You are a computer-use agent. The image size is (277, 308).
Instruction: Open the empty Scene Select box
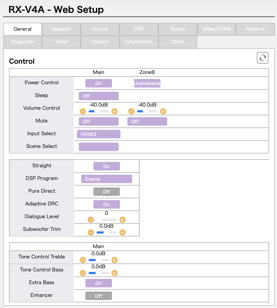(x=98, y=147)
